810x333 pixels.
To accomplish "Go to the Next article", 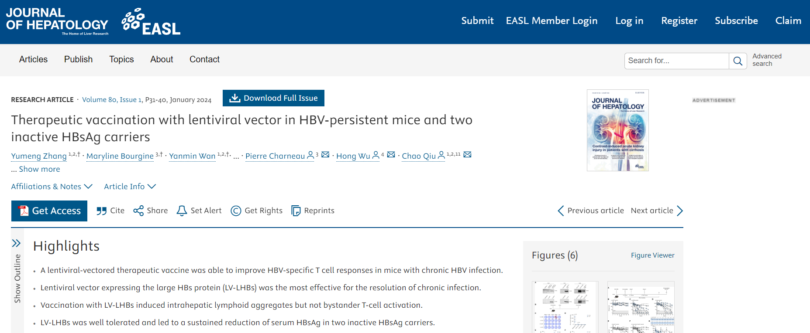I will tap(657, 211).
